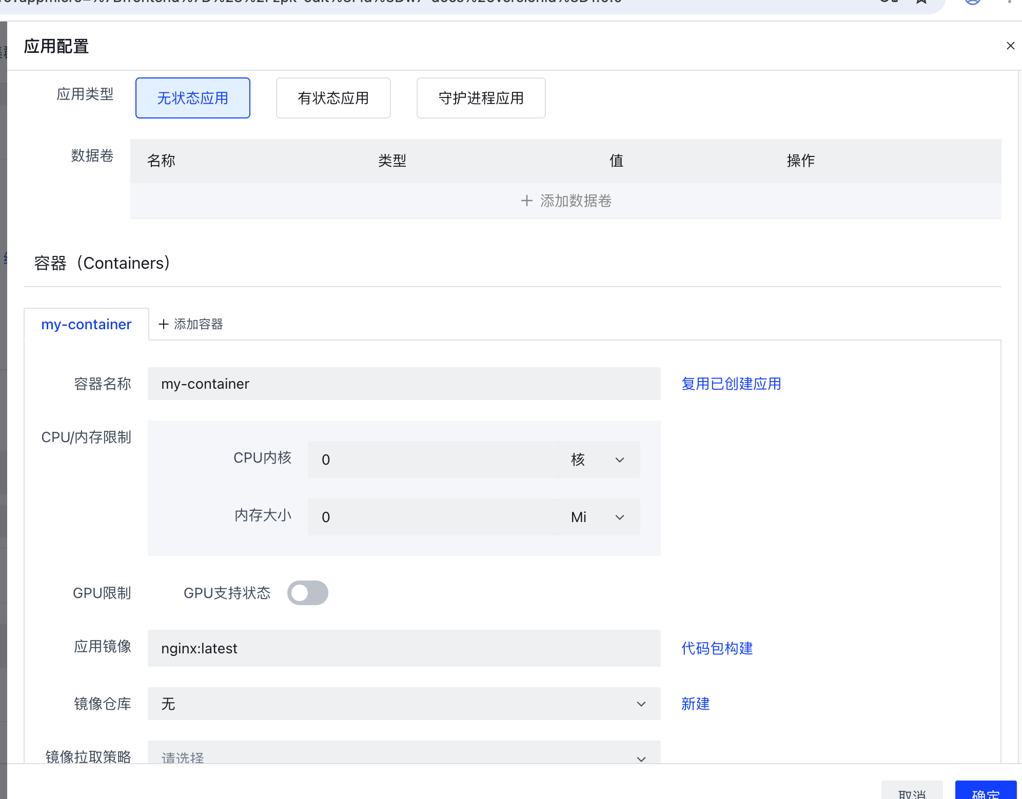Click 添加数据卷 to add a data volume

point(566,201)
